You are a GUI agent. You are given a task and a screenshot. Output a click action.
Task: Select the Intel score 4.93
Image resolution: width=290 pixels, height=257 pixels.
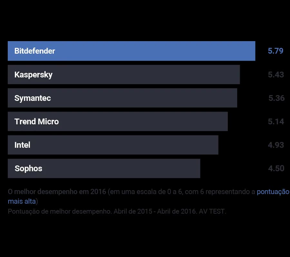[x=276, y=145]
